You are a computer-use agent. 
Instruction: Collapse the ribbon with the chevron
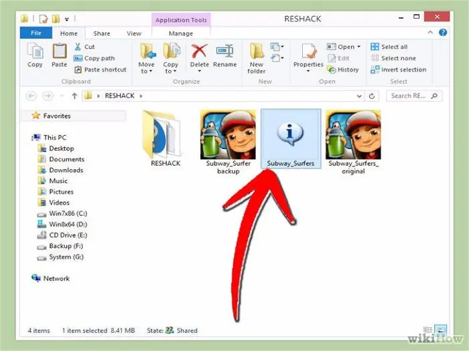tap(430, 32)
